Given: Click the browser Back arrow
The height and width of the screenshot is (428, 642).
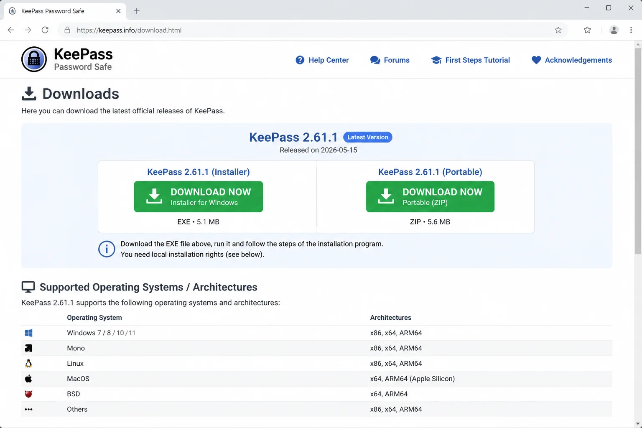Looking at the screenshot, I should click(11, 30).
